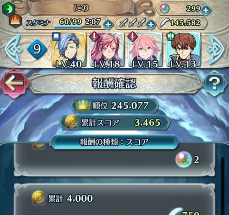Restore stamina with the plus icon

click(108, 24)
